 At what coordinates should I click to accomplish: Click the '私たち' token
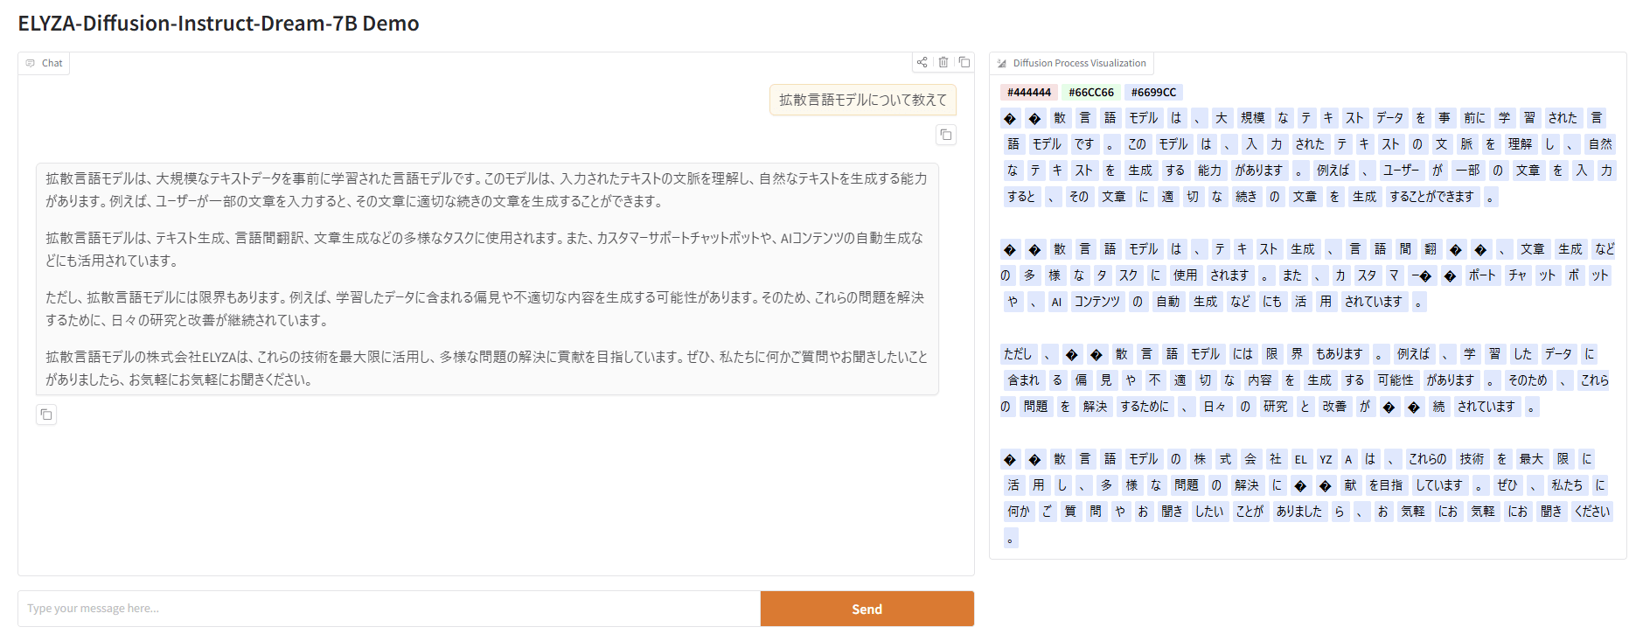[x=1566, y=485]
